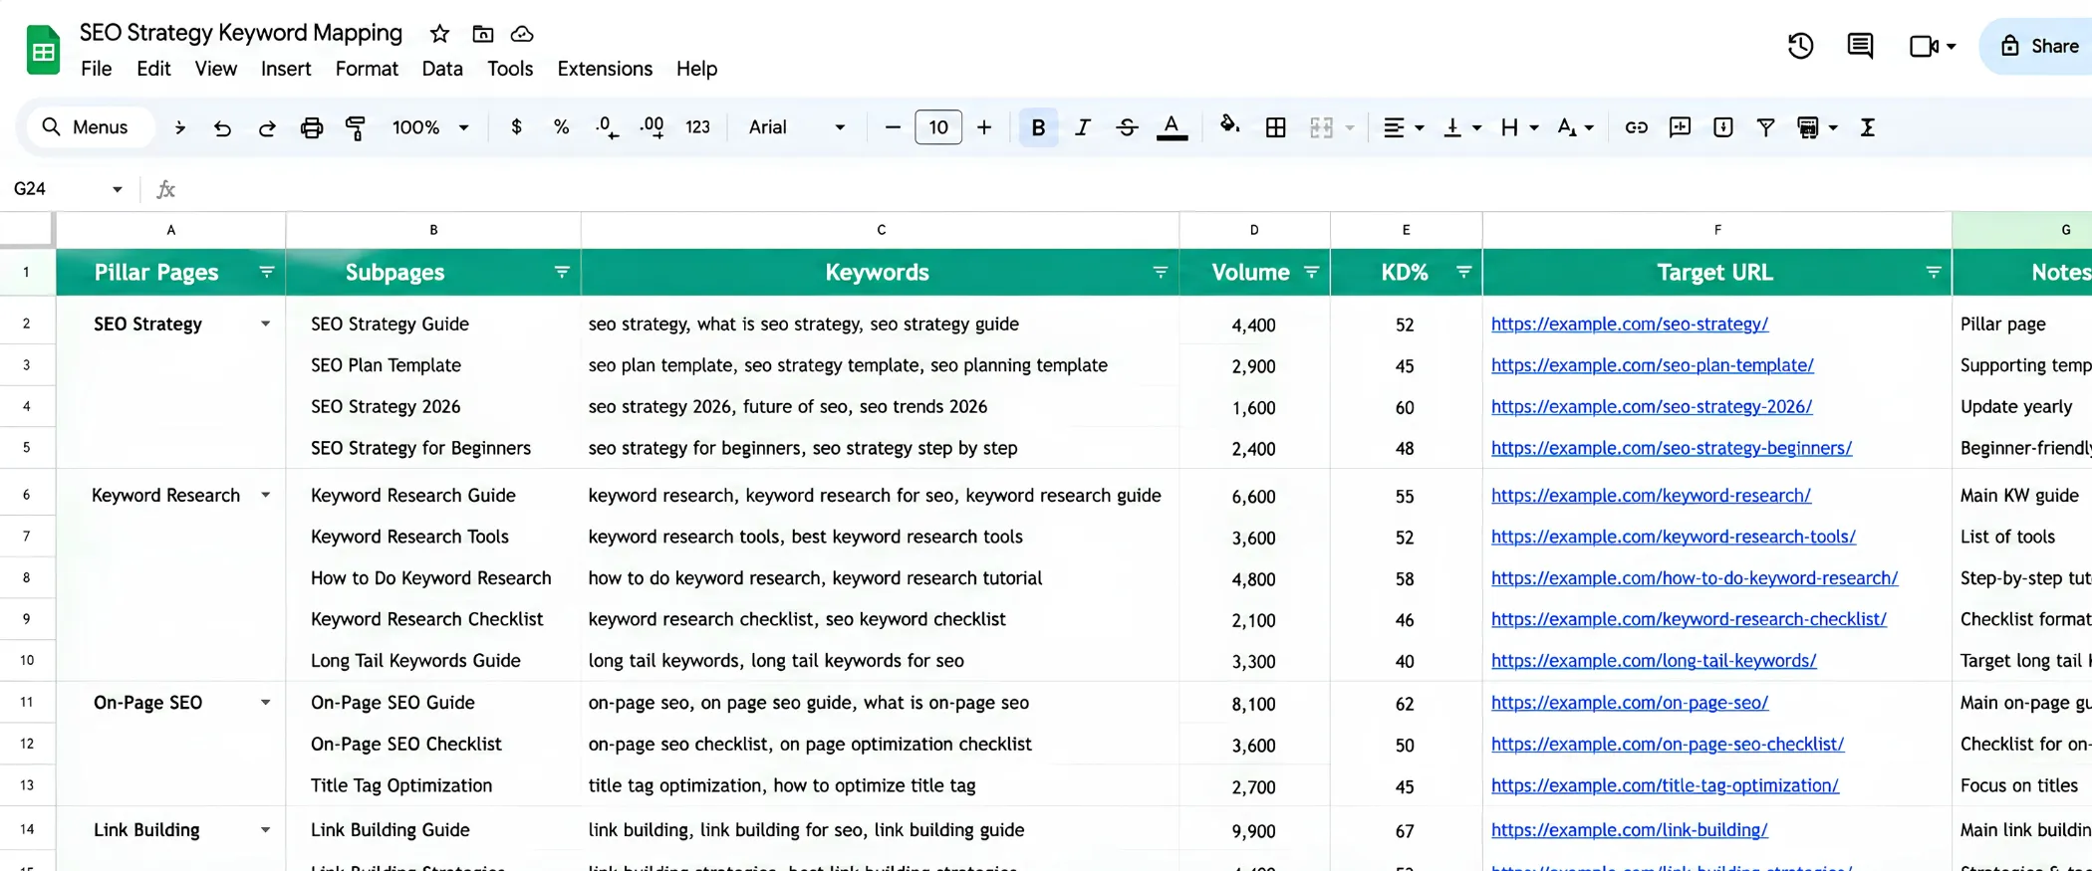Open the Google Sheets home icon
Screen dimensions: 2092x871
pyautogui.click(x=43, y=51)
